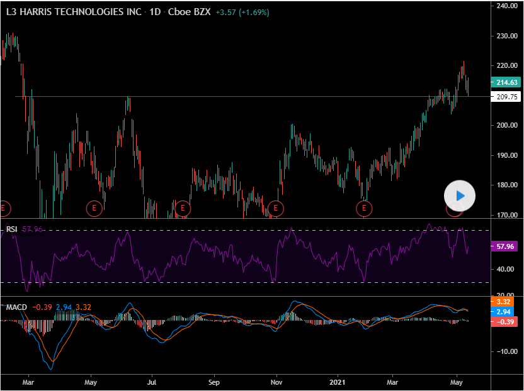Open the earnings marker above Nov
This screenshot has width=524, height=391.
(276, 208)
